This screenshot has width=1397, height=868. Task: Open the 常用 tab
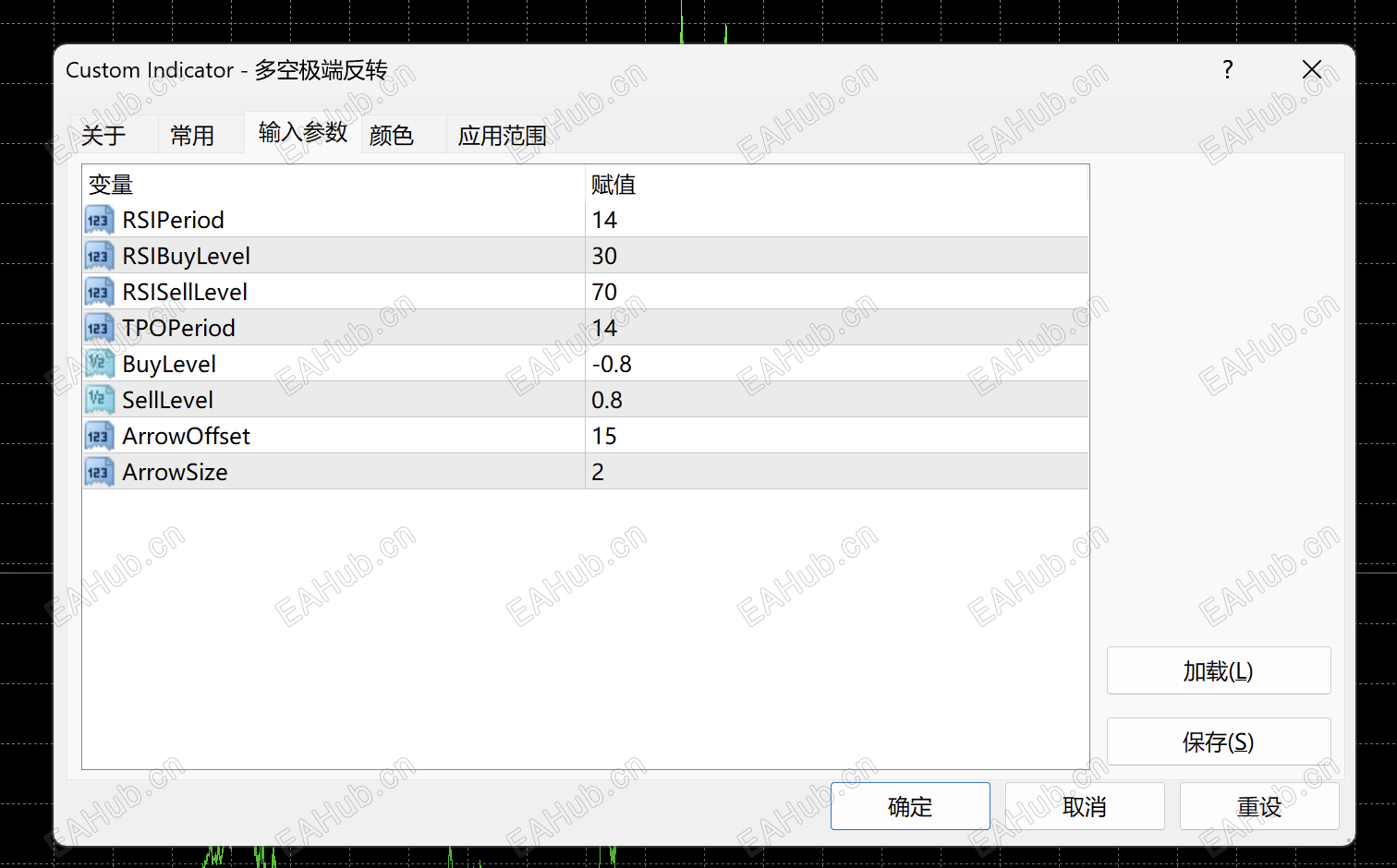click(x=191, y=135)
